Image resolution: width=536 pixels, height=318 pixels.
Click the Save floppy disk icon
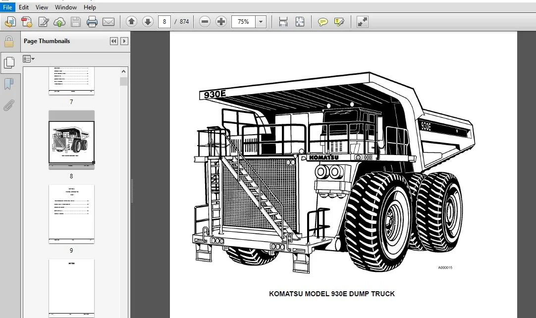click(76, 22)
